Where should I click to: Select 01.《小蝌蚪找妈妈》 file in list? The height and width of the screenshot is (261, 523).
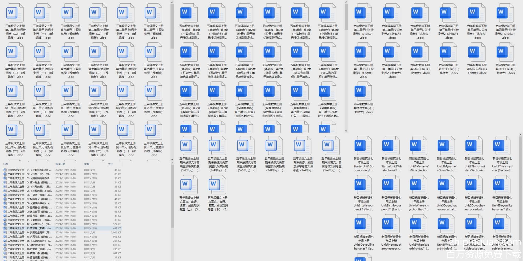point(39,170)
